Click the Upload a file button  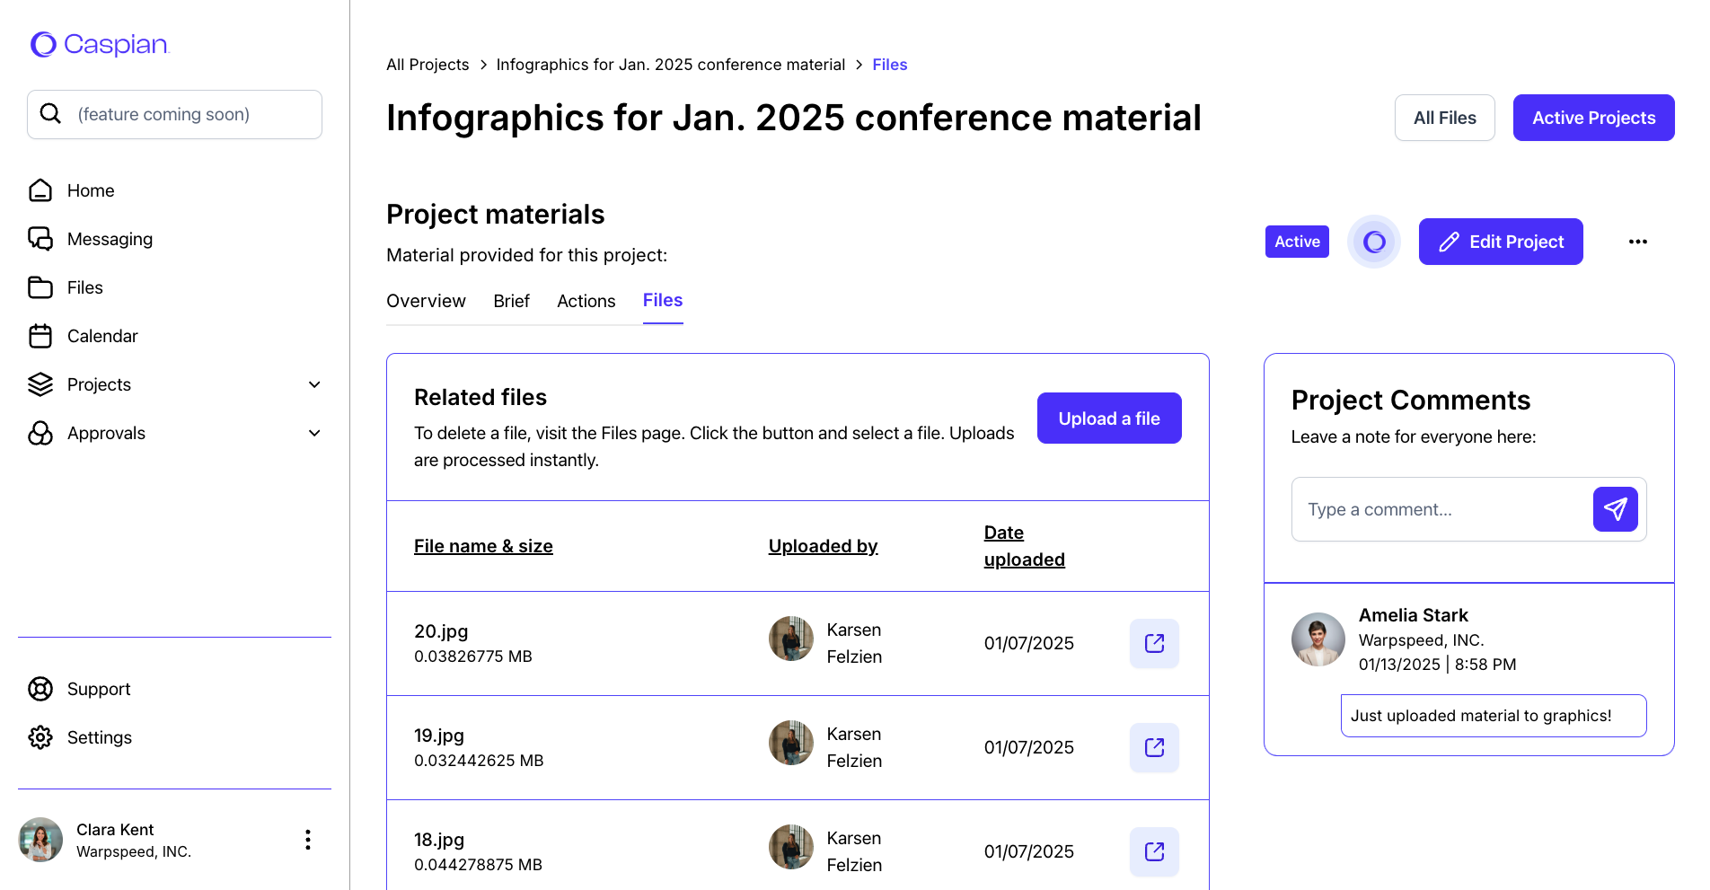tap(1108, 419)
